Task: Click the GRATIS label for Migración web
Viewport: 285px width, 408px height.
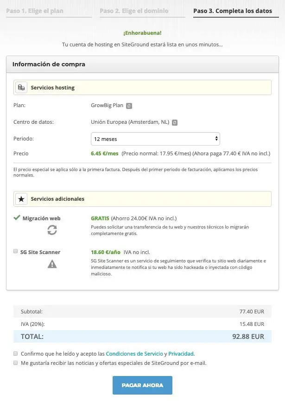Action: pos(100,218)
